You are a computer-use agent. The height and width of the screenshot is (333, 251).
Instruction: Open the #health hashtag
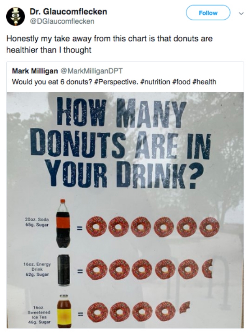coord(205,82)
